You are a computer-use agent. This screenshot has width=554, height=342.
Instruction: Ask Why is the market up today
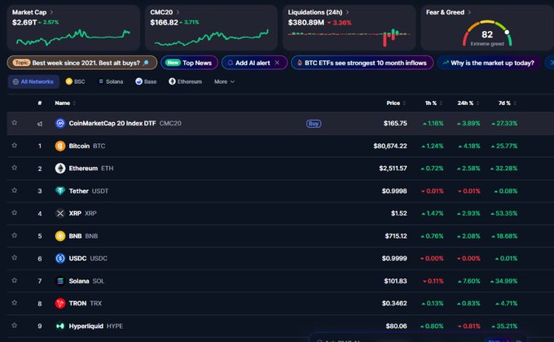pyautogui.click(x=489, y=63)
